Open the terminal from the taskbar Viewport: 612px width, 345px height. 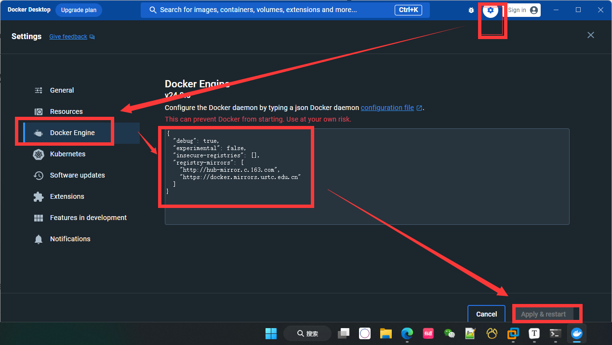point(555,333)
